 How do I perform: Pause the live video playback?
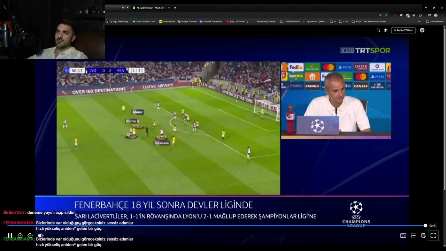click(x=10, y=235)
